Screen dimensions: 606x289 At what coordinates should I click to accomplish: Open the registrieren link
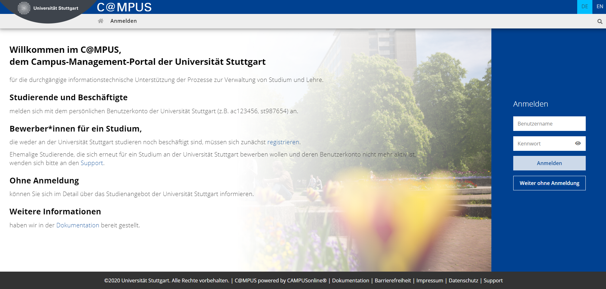[x=283, y=142]
